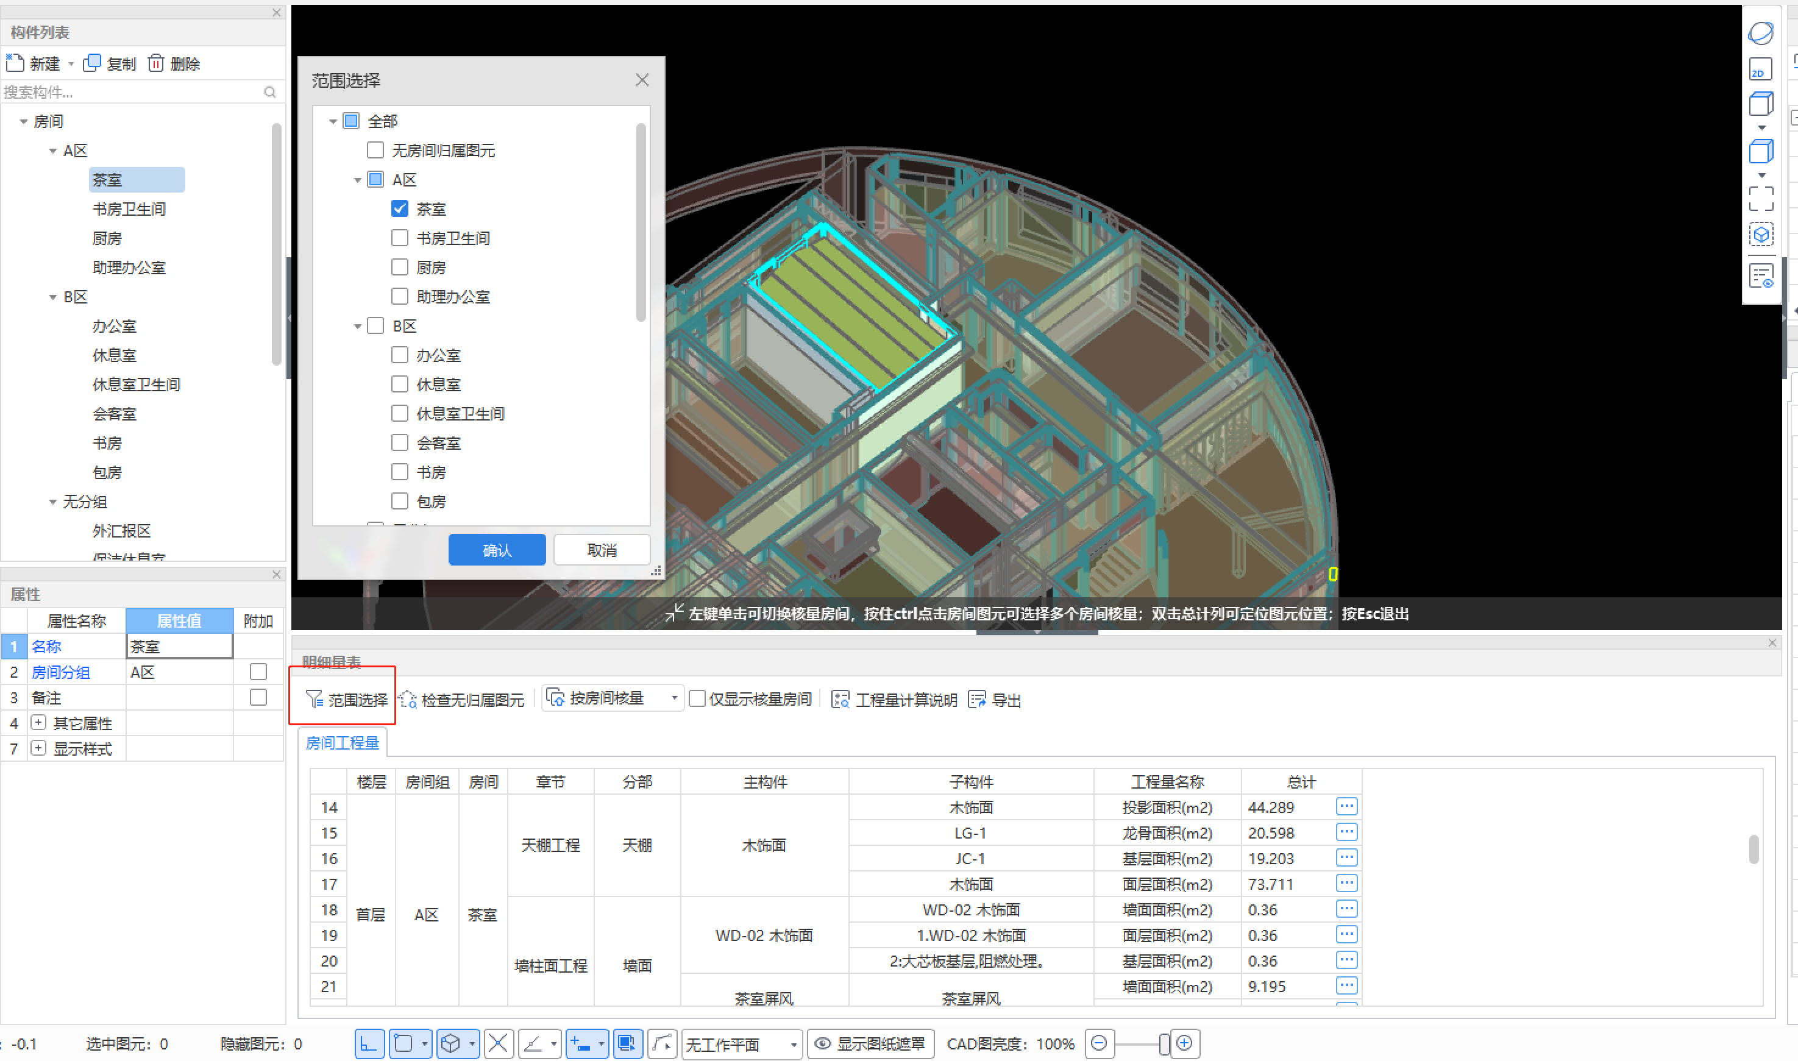Screen dimensions: 1798x1061
Task: Toggle the cross intersection snap icon
Action: coord(499,1044)
